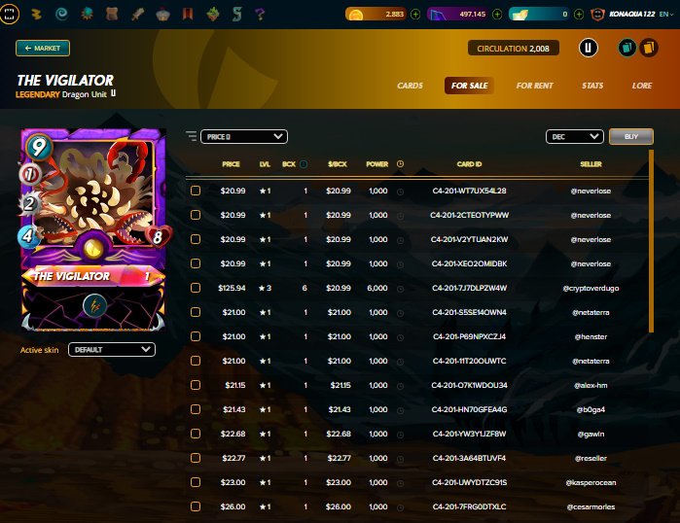
Task: Select the gold foil cards icon
Action: point(649,48)
